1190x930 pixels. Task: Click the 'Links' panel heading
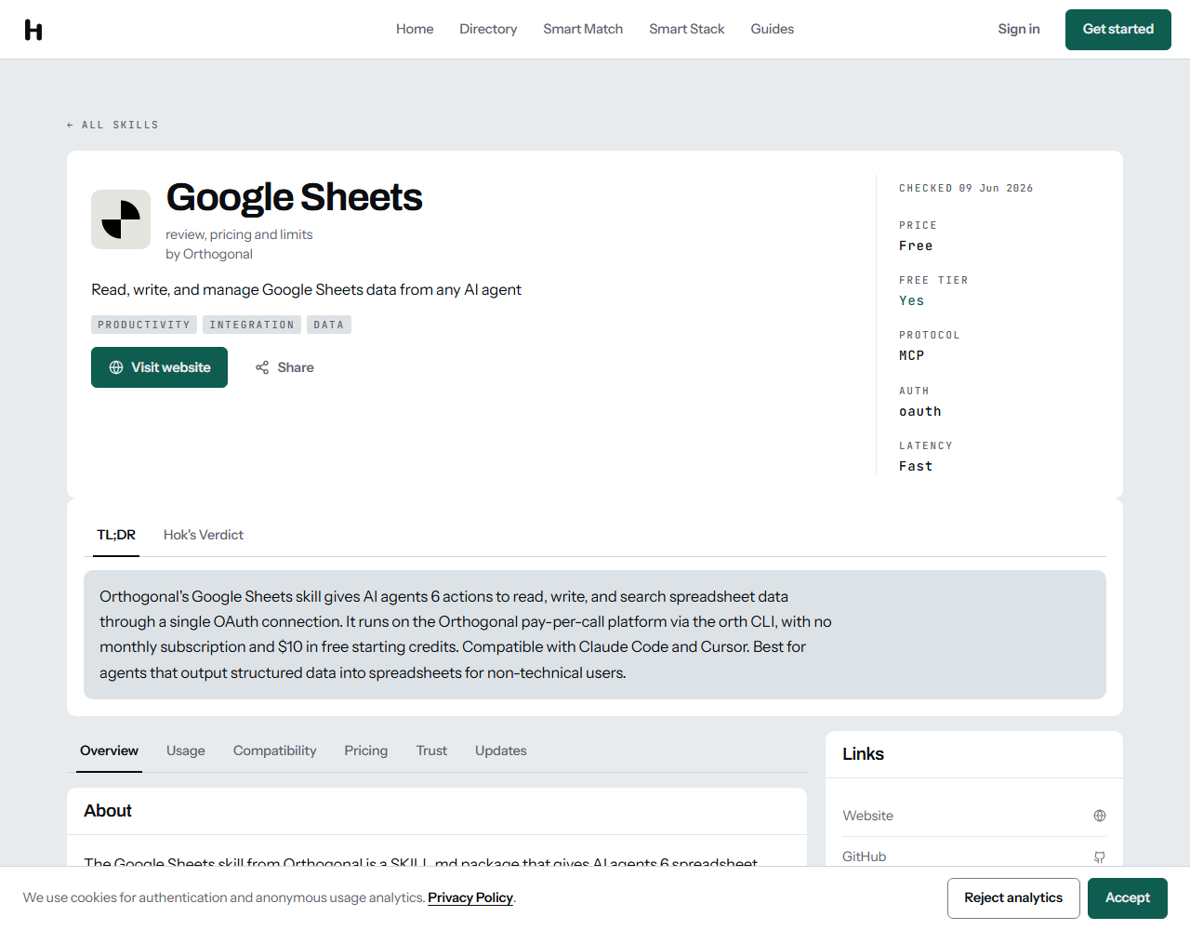(863, 754)
